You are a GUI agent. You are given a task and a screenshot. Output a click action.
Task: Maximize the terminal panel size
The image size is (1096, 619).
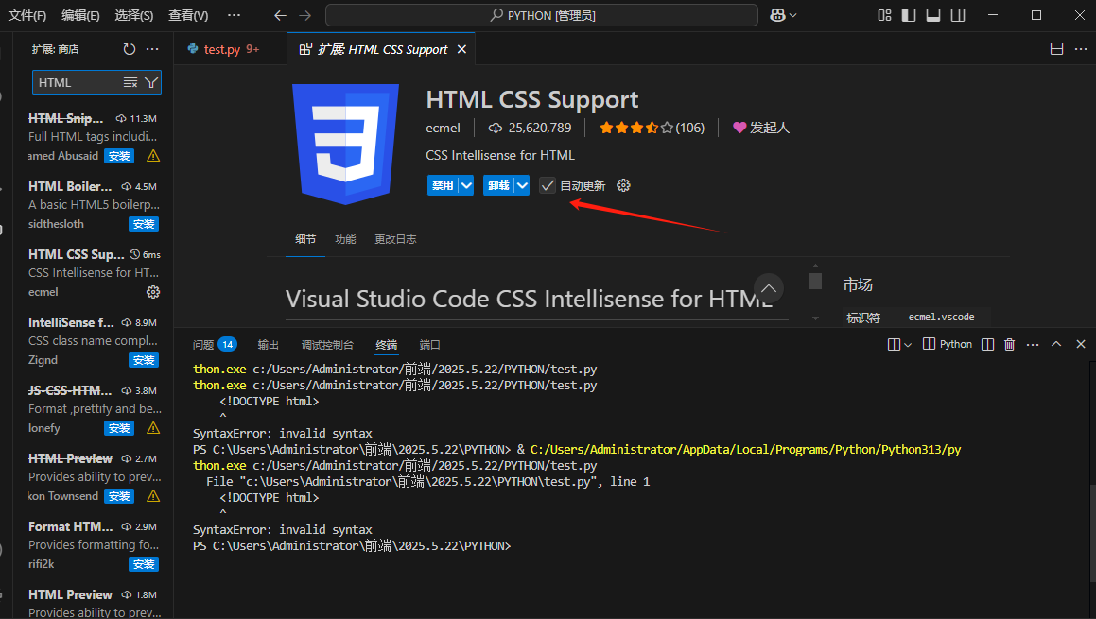point(1056,344)
